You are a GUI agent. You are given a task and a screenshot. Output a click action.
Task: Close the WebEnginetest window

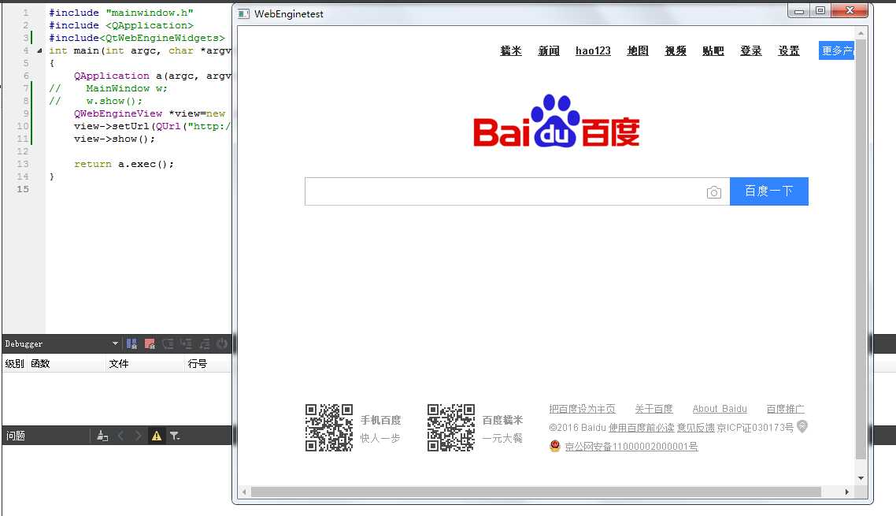pyautogui.click(x=850, y=10)
